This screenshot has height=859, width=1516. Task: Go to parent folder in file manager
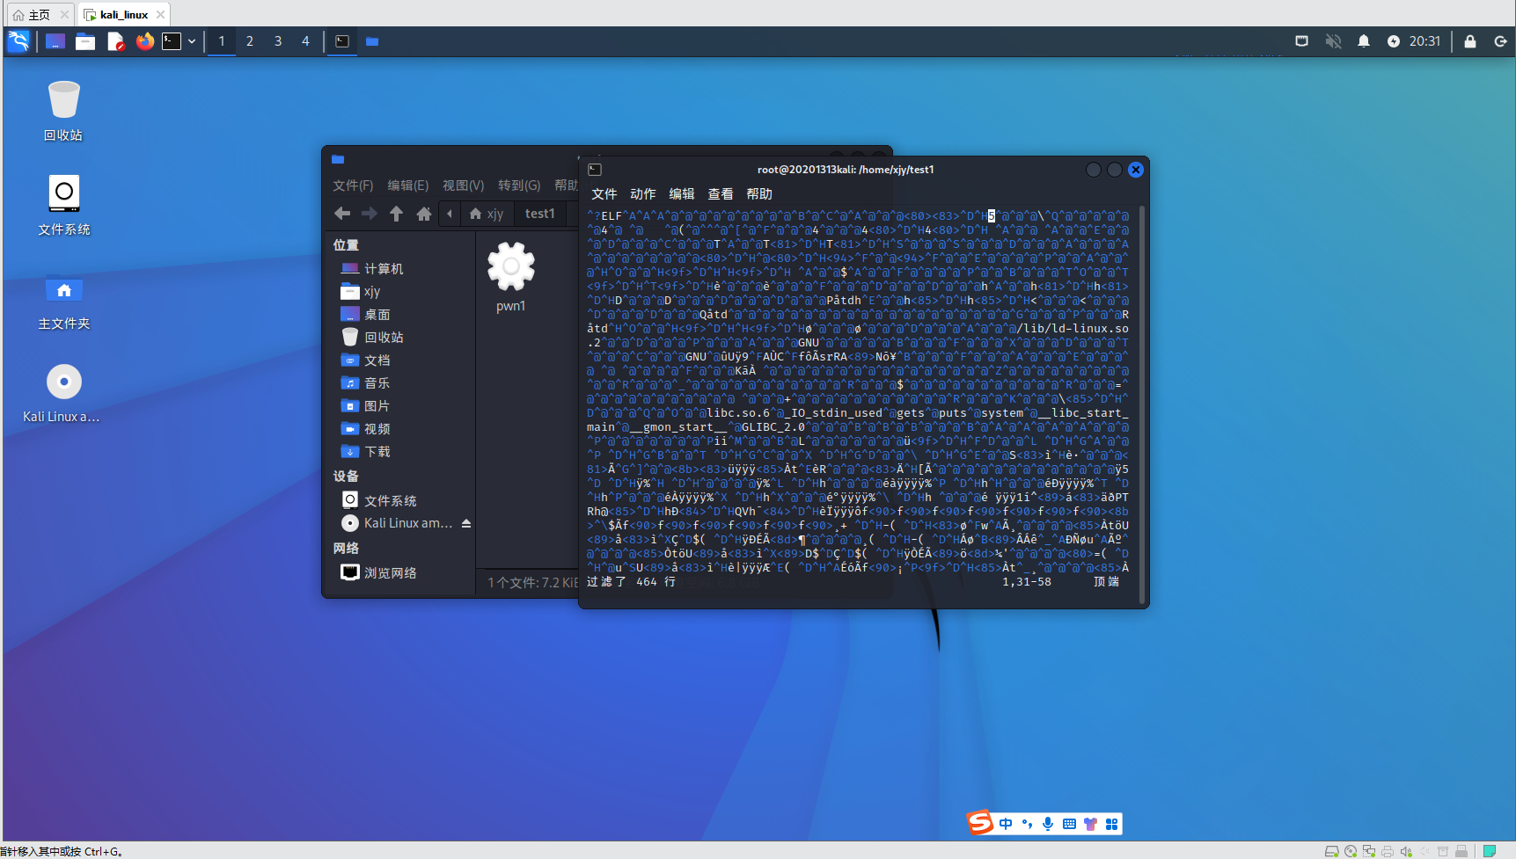click(x=397, y=214)
